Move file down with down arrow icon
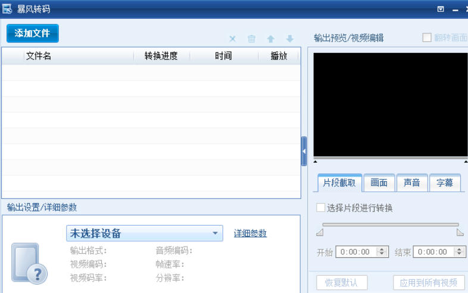The width and height of the screenshot is (468, 293). 289,39
